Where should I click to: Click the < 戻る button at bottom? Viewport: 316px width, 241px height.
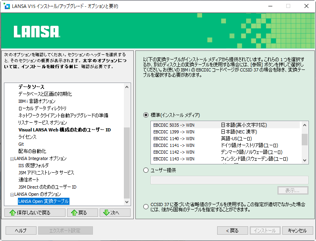coord(233,231)
